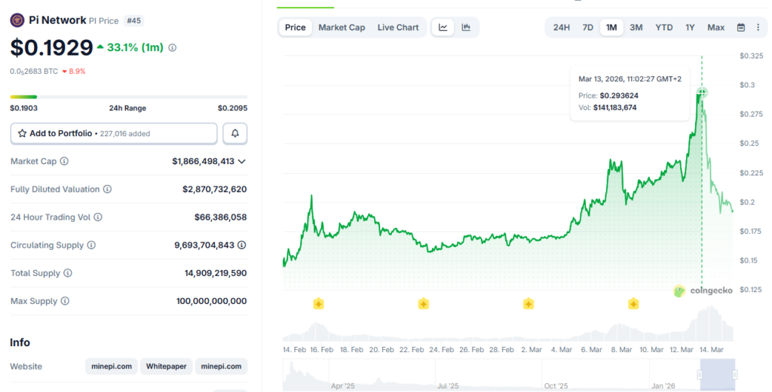Select the 24H time range

point(562,28)
